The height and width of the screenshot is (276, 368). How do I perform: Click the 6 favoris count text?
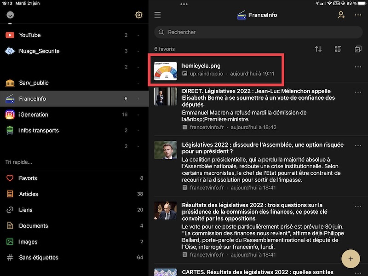pyautogui.click(x=164, y=49)
